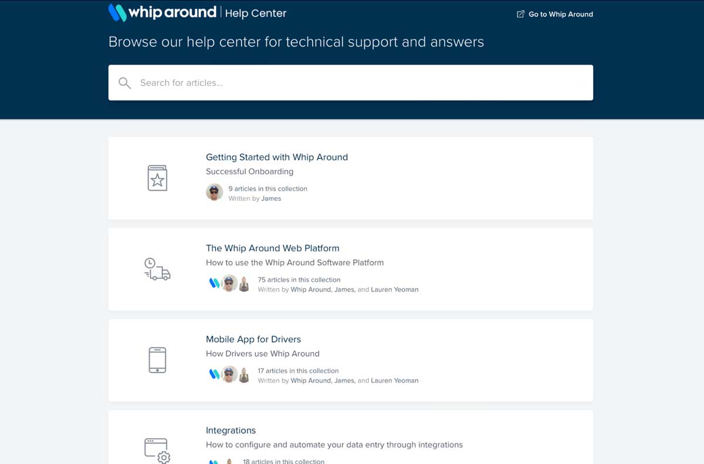Click the Getting Started book icon

(x=157, y=177)
